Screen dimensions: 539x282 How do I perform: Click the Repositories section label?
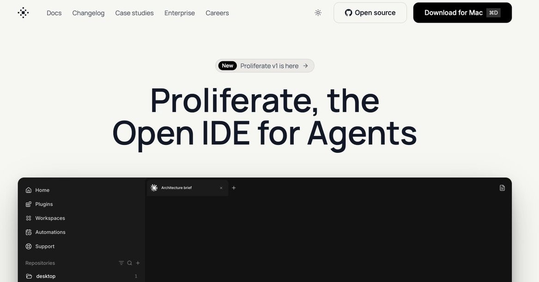[x=40, y=263]
